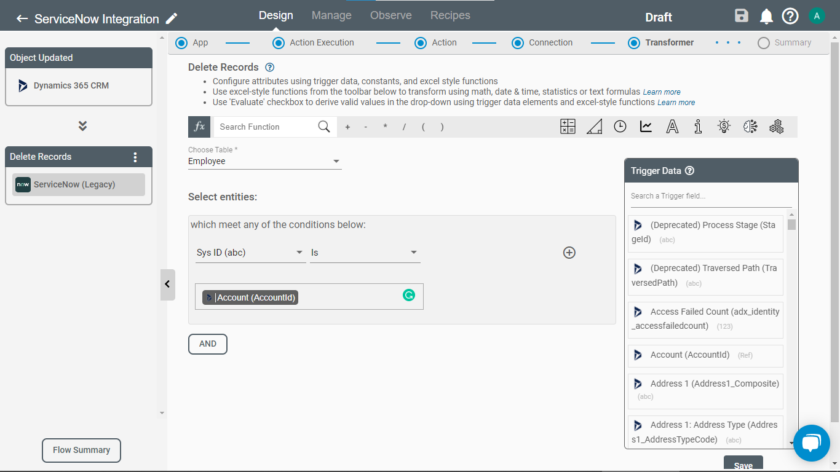Select the App step radio
This screenshot has width=840, height=472.
coord(181,43)
